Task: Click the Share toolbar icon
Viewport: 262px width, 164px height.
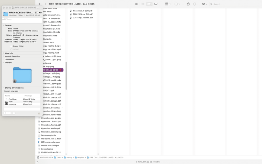Action: click(188, 4)
